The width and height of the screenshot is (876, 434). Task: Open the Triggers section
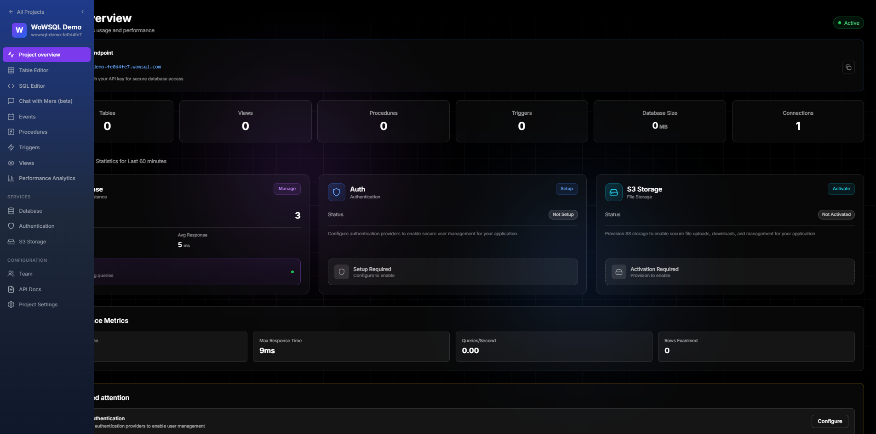29,147
